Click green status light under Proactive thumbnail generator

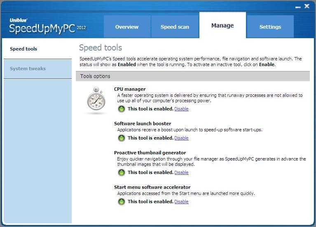[x=121, y=172]
